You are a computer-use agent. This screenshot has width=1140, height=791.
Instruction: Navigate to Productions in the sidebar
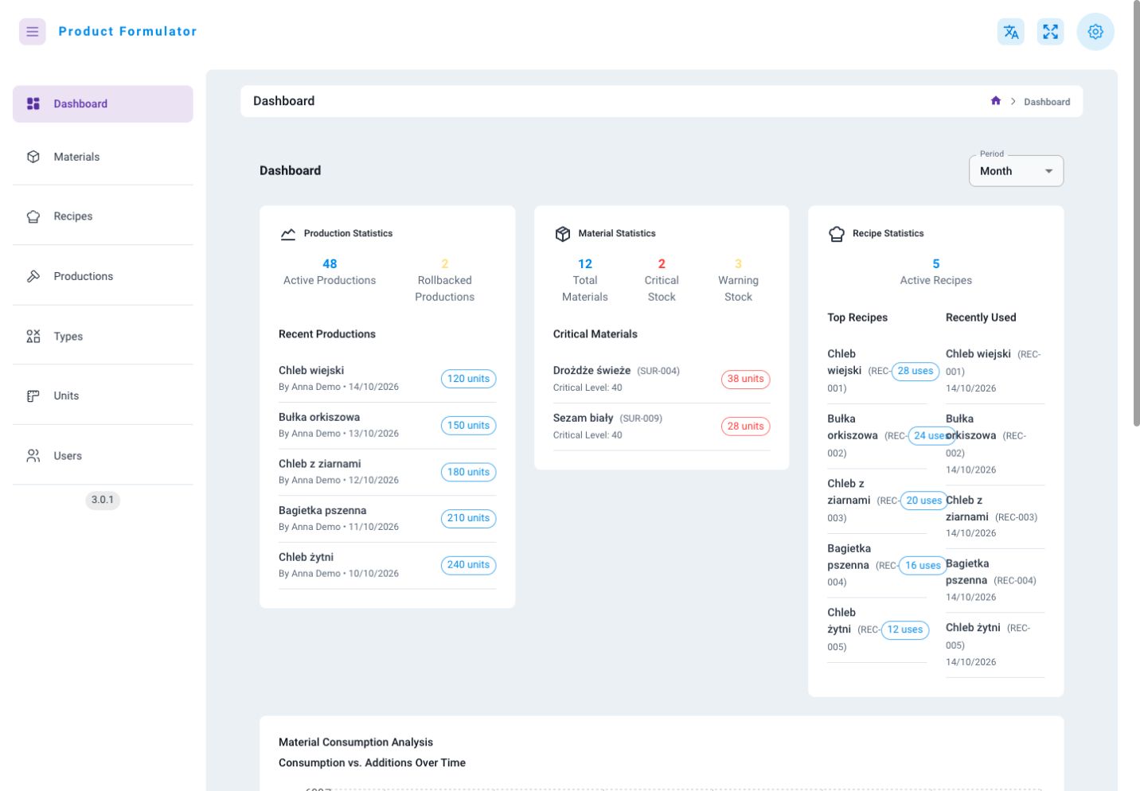pyautogui.click(x=103, y=276)
